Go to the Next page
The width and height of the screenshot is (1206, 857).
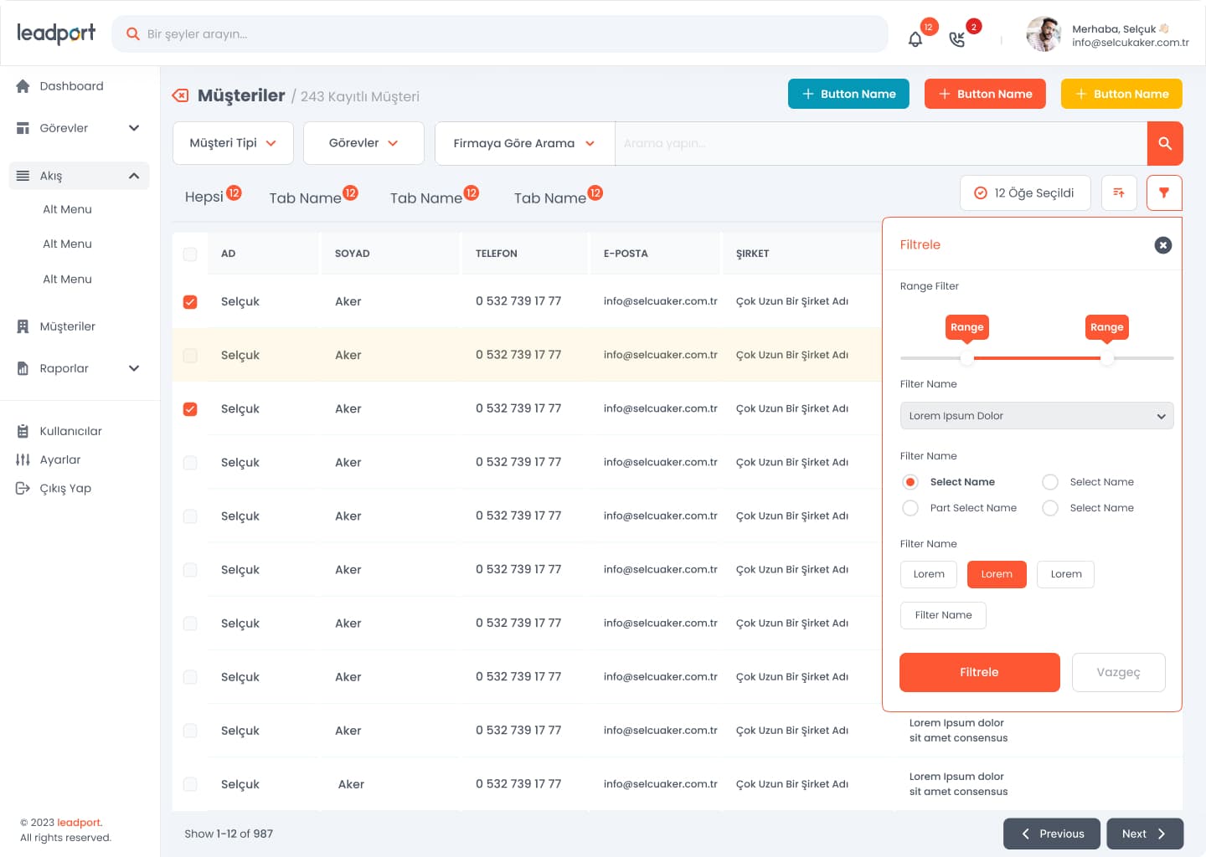(1145, 834)
